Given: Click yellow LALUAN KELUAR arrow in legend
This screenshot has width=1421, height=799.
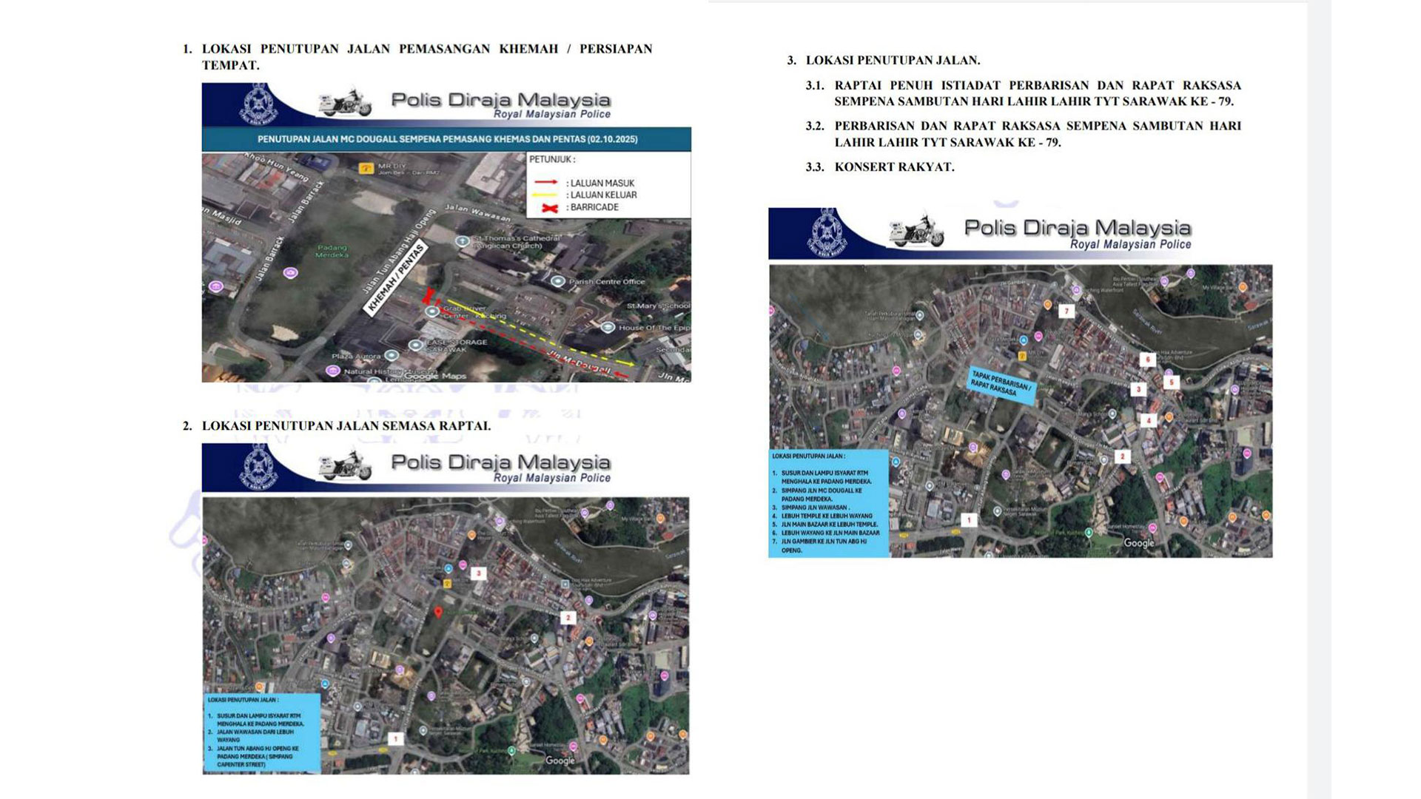Looking at the screenshot, I should coord(545,195).
